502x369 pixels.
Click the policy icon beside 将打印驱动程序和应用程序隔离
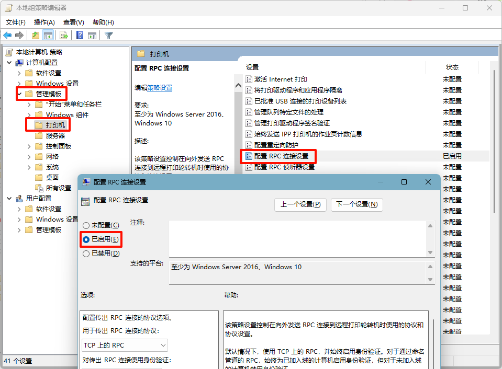tap(249, 90)
